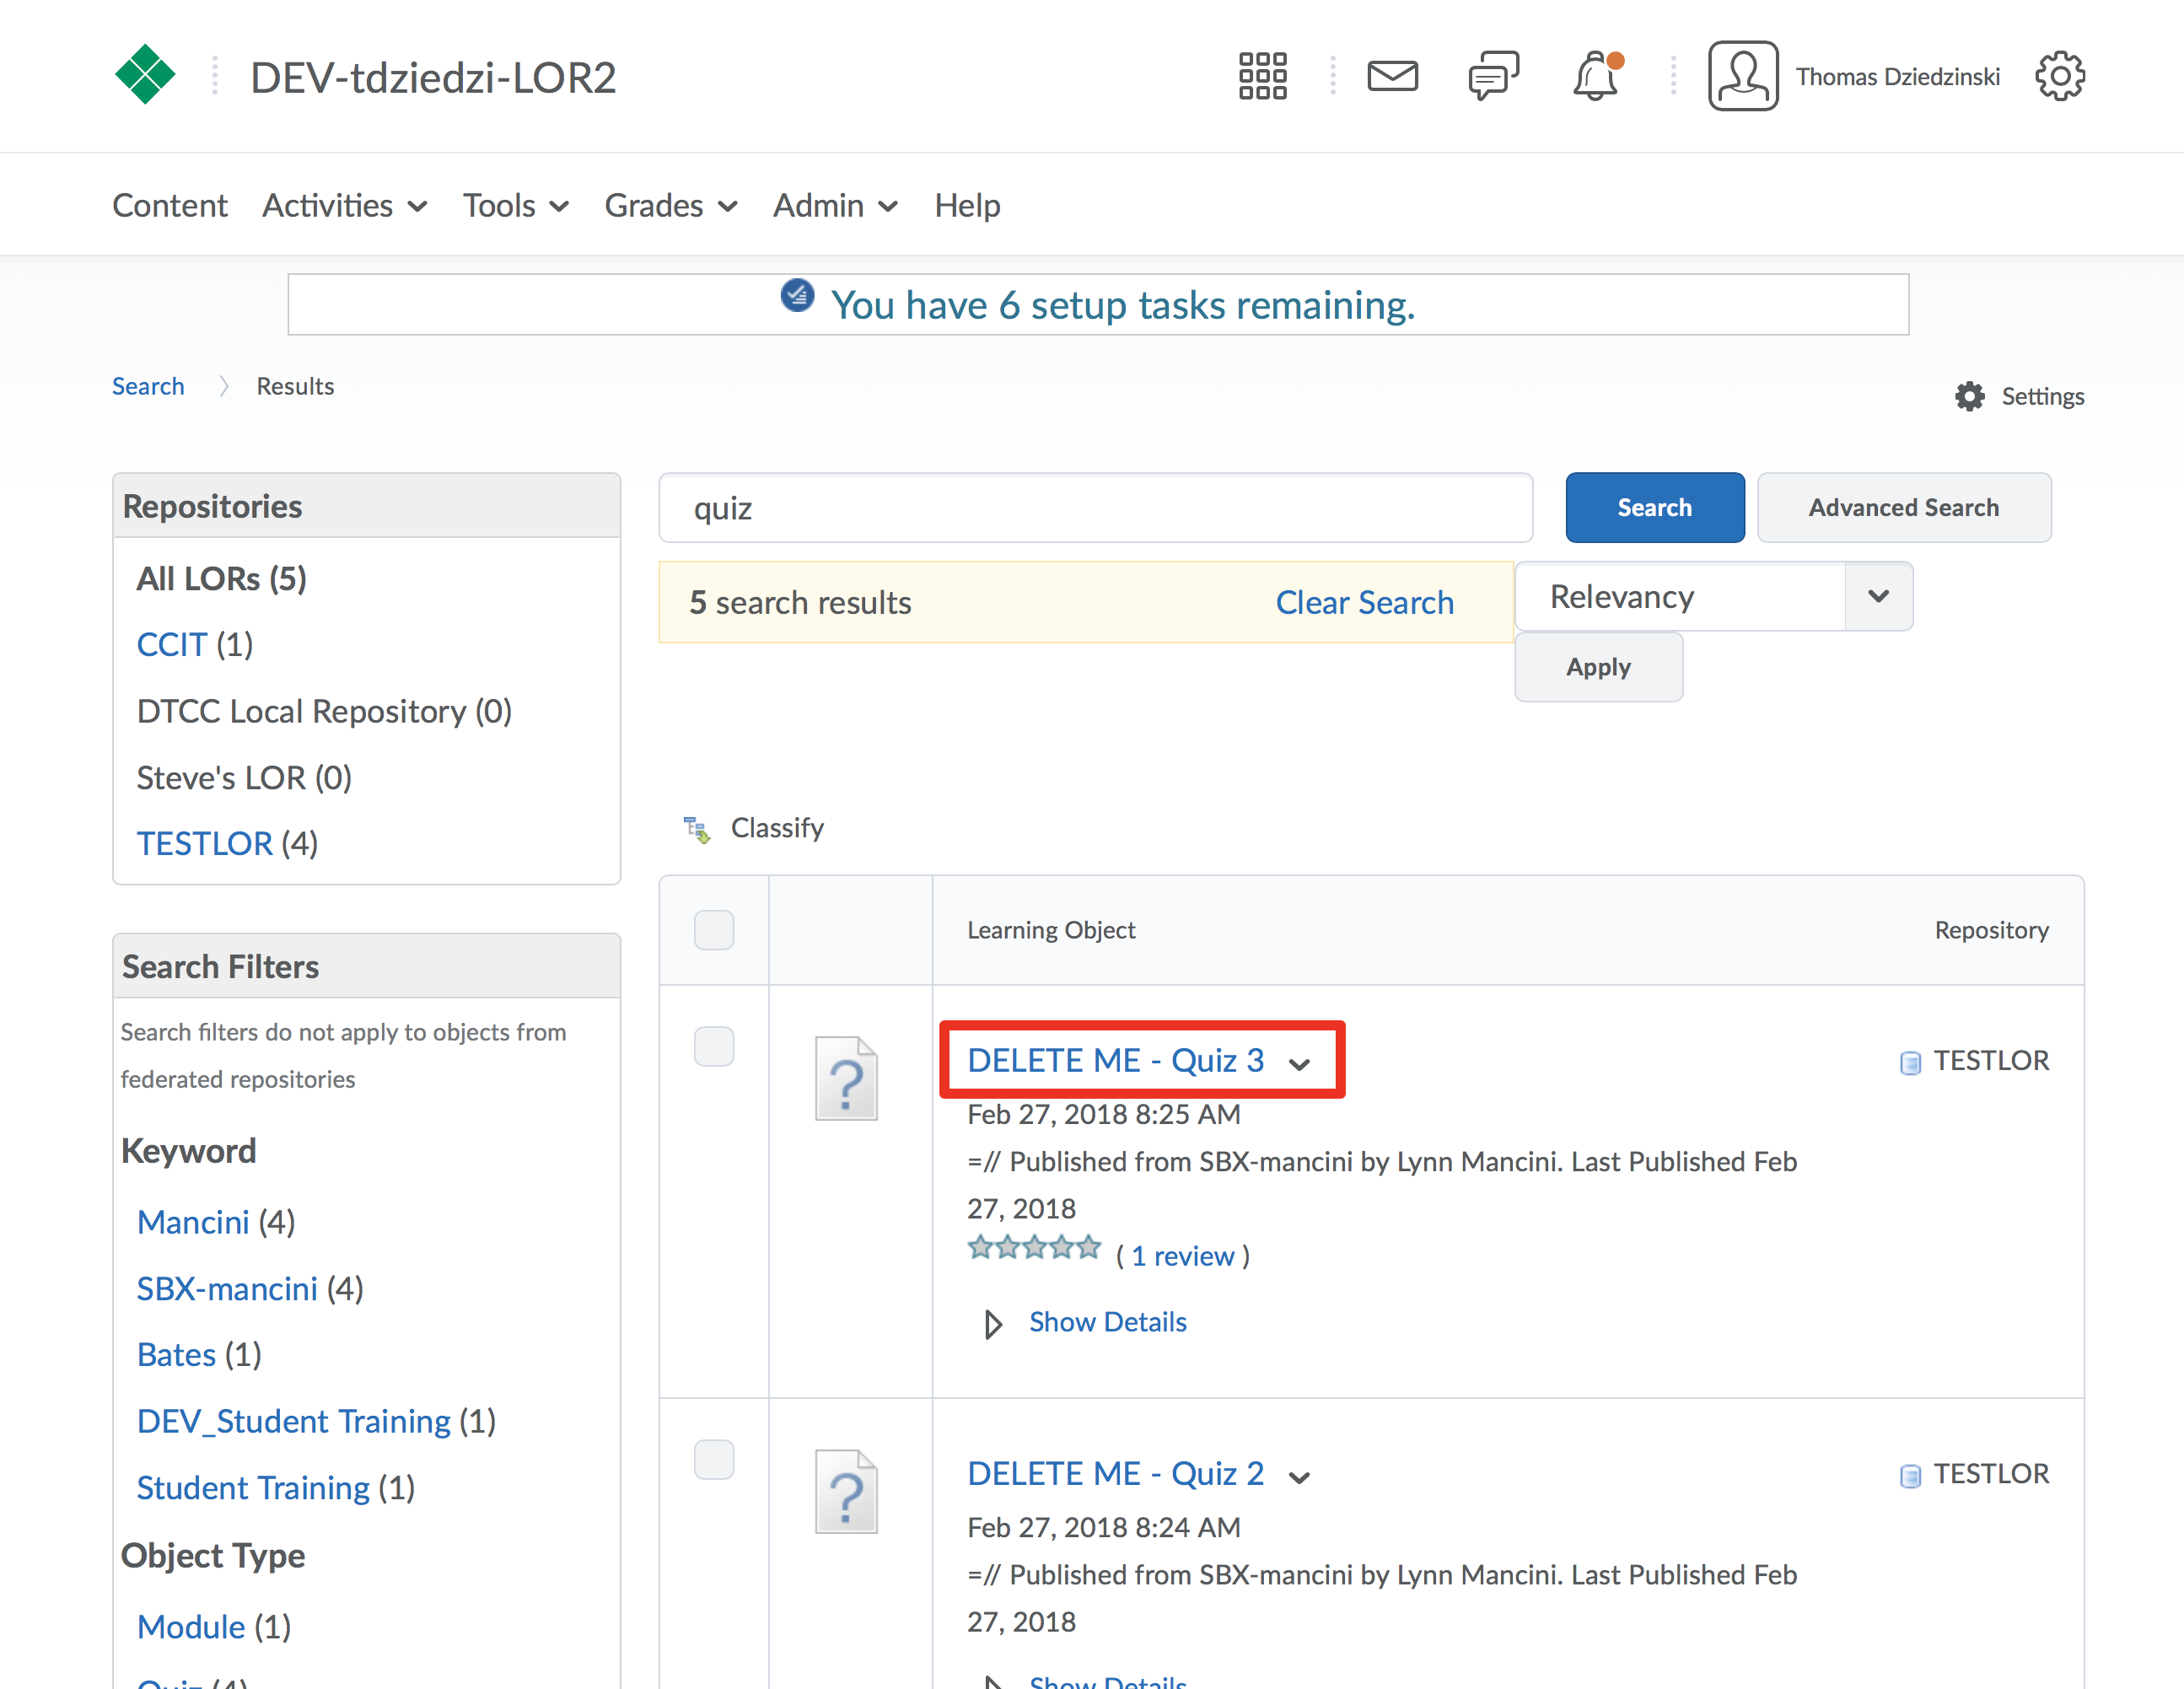The height and width of the screenshot is (1689, 2184).
Task: Click the green diamond home logo
Action: click(145, 75)
